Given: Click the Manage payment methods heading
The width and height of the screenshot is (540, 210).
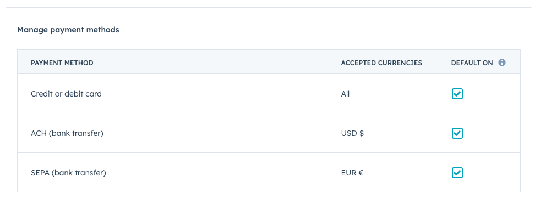Looking at the screenshot, I should [68, 30].
